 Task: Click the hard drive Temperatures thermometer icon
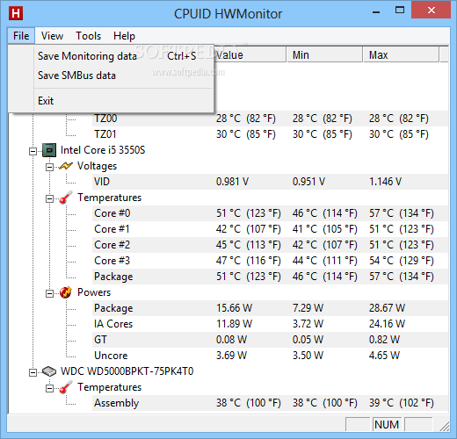point(66,387)
